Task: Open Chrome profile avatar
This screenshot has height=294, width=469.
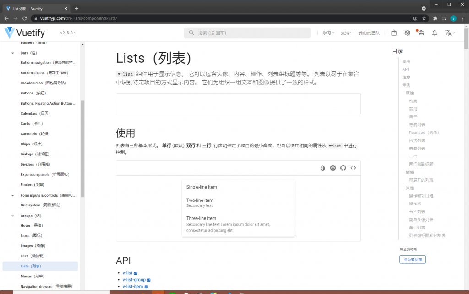Action: pyautogui.click(x=453, y=18)
